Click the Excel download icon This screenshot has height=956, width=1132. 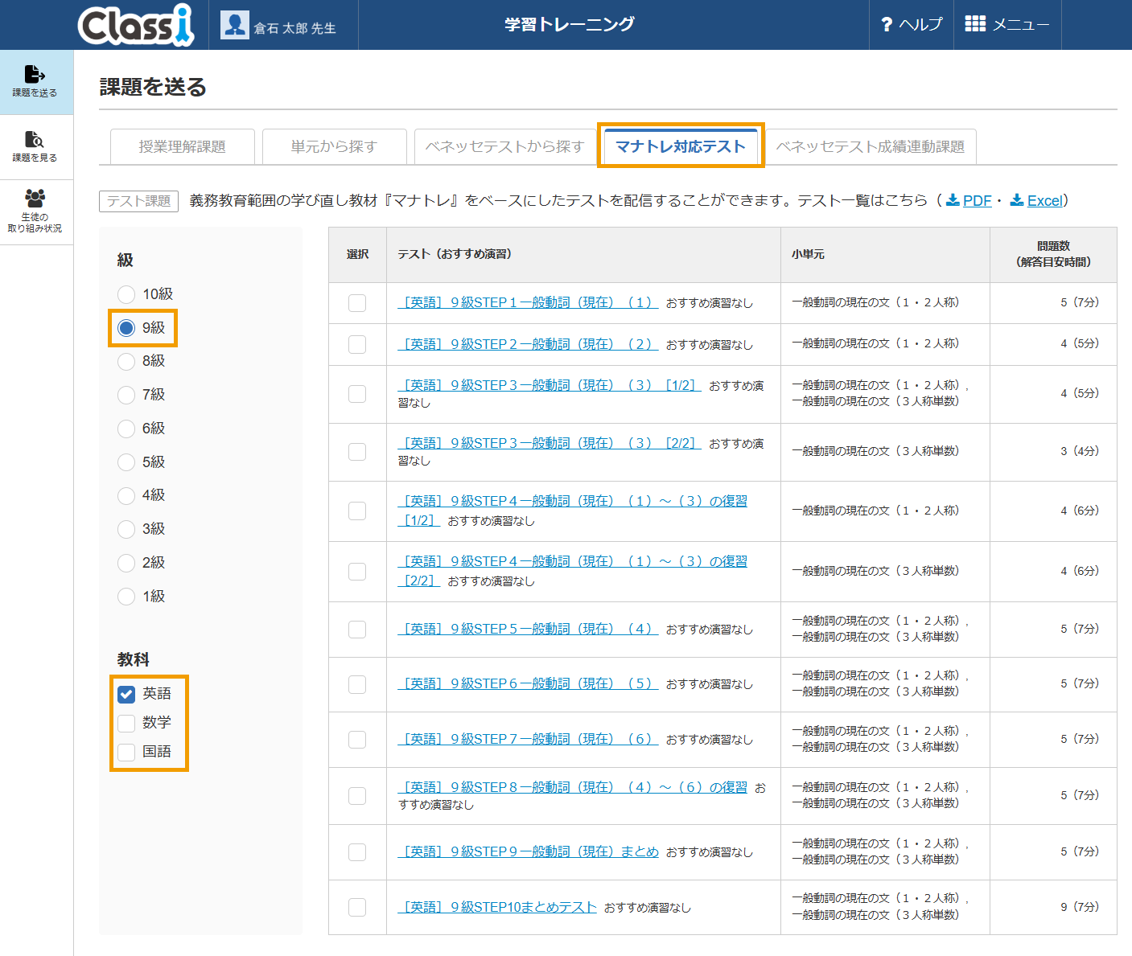pyautogui.click(x=1017, y=200)
